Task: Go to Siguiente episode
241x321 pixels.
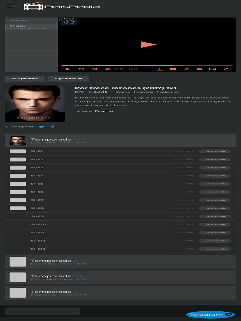Action: (68, 79)
